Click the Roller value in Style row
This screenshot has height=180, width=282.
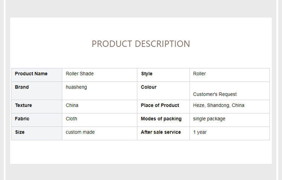(199, 74)
